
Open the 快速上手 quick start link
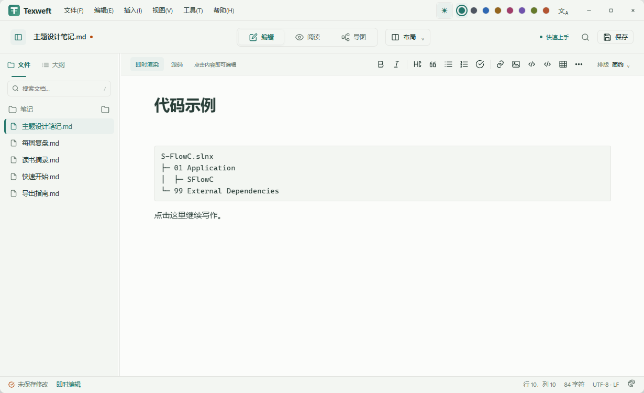tap(554, 37)
